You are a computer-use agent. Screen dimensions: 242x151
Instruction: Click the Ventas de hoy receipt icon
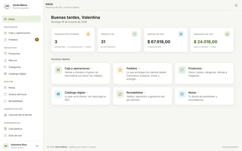click(x=181, y=34)
